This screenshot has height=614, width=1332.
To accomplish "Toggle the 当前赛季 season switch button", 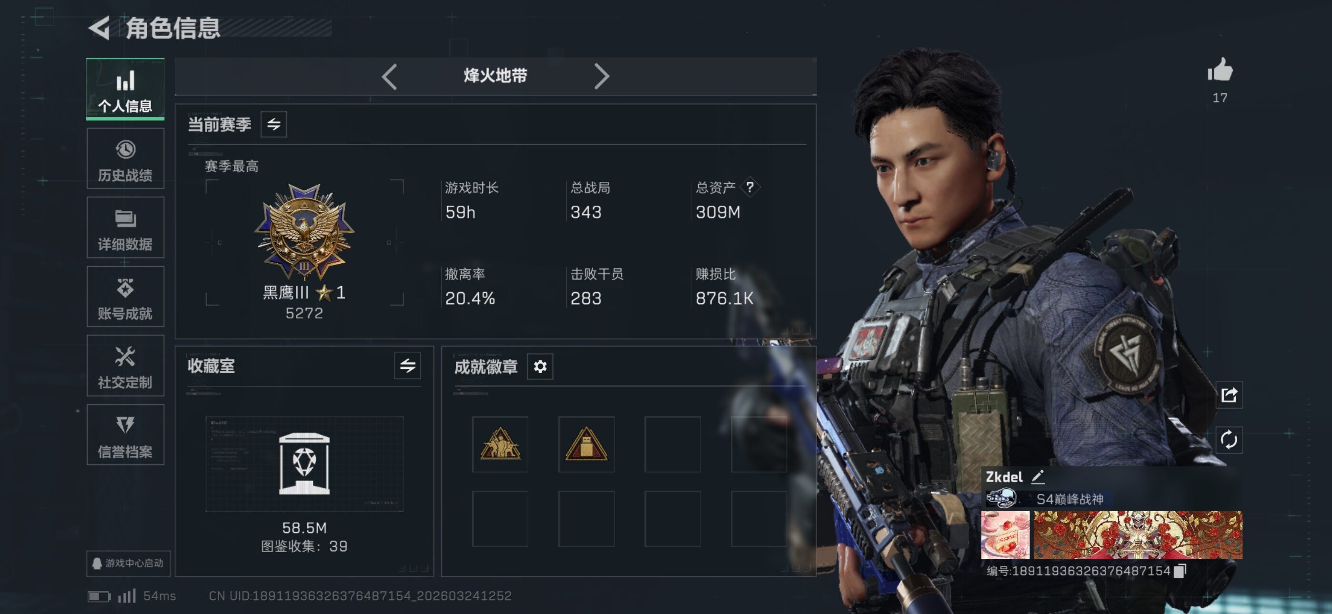I will 273,124.
